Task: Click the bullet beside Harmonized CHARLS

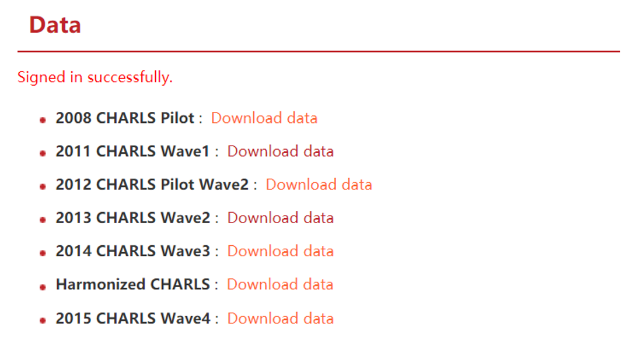Action: pos(43,287)
